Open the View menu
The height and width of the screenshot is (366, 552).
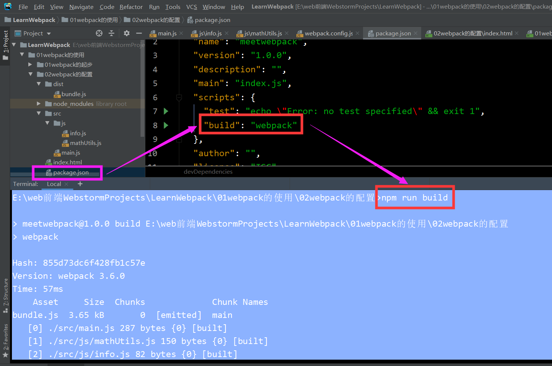pyautogui.click(x=57, y=7)
